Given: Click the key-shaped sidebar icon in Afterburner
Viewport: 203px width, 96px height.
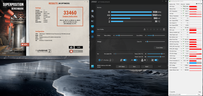Looking at the screenshot, I should coord(92,21).
